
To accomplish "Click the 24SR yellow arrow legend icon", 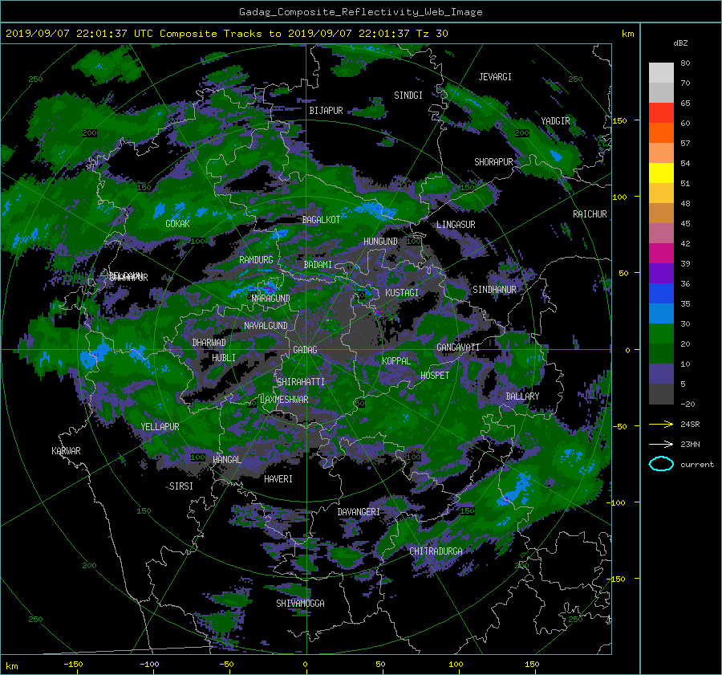I will (661, 425).
